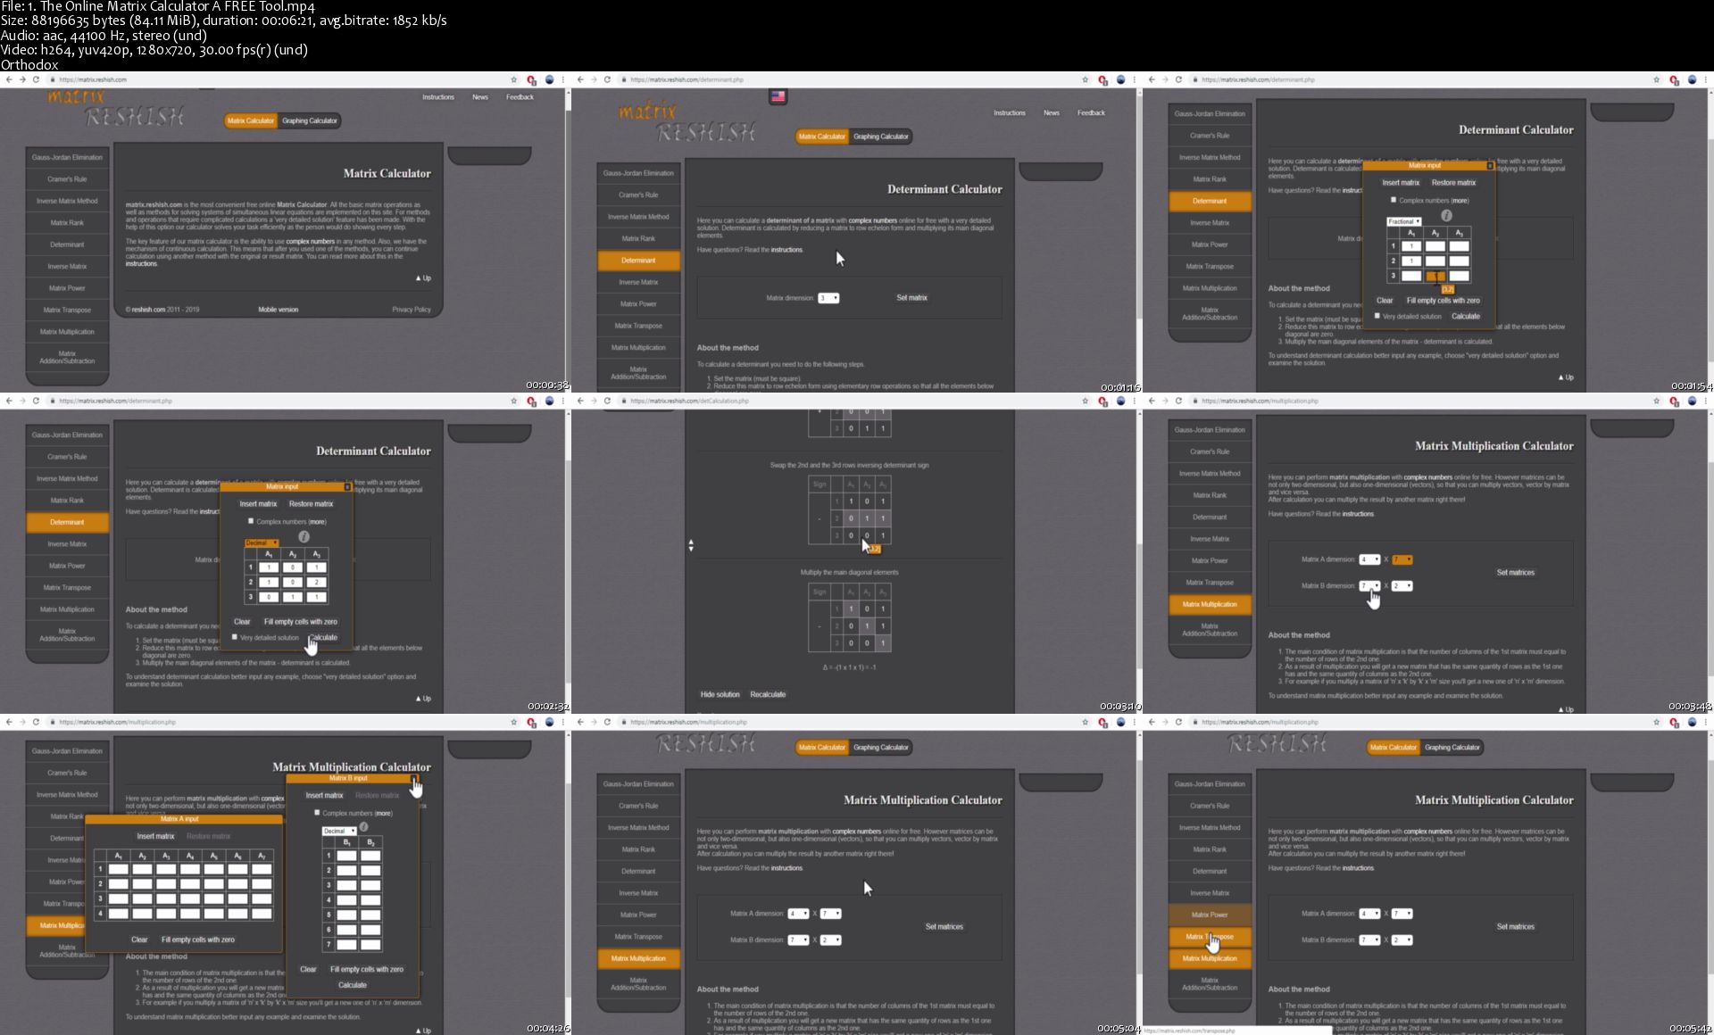The image size is (1714, 1035).
Task: Close the Matrix B input dialog
Action: tap(414, 778)
